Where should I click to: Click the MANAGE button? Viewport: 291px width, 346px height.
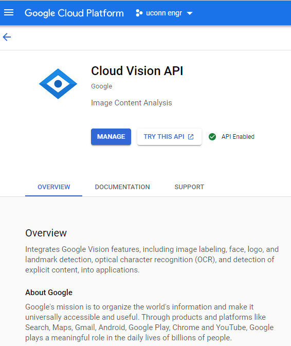pyautogui.click(x=111, y=137)
